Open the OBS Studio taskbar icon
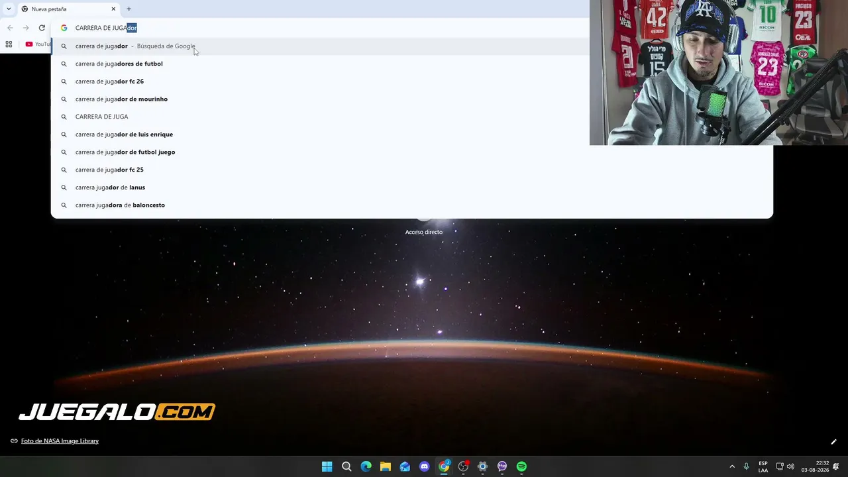This screenshot has height=477, width=848. (x=463, y=466)
